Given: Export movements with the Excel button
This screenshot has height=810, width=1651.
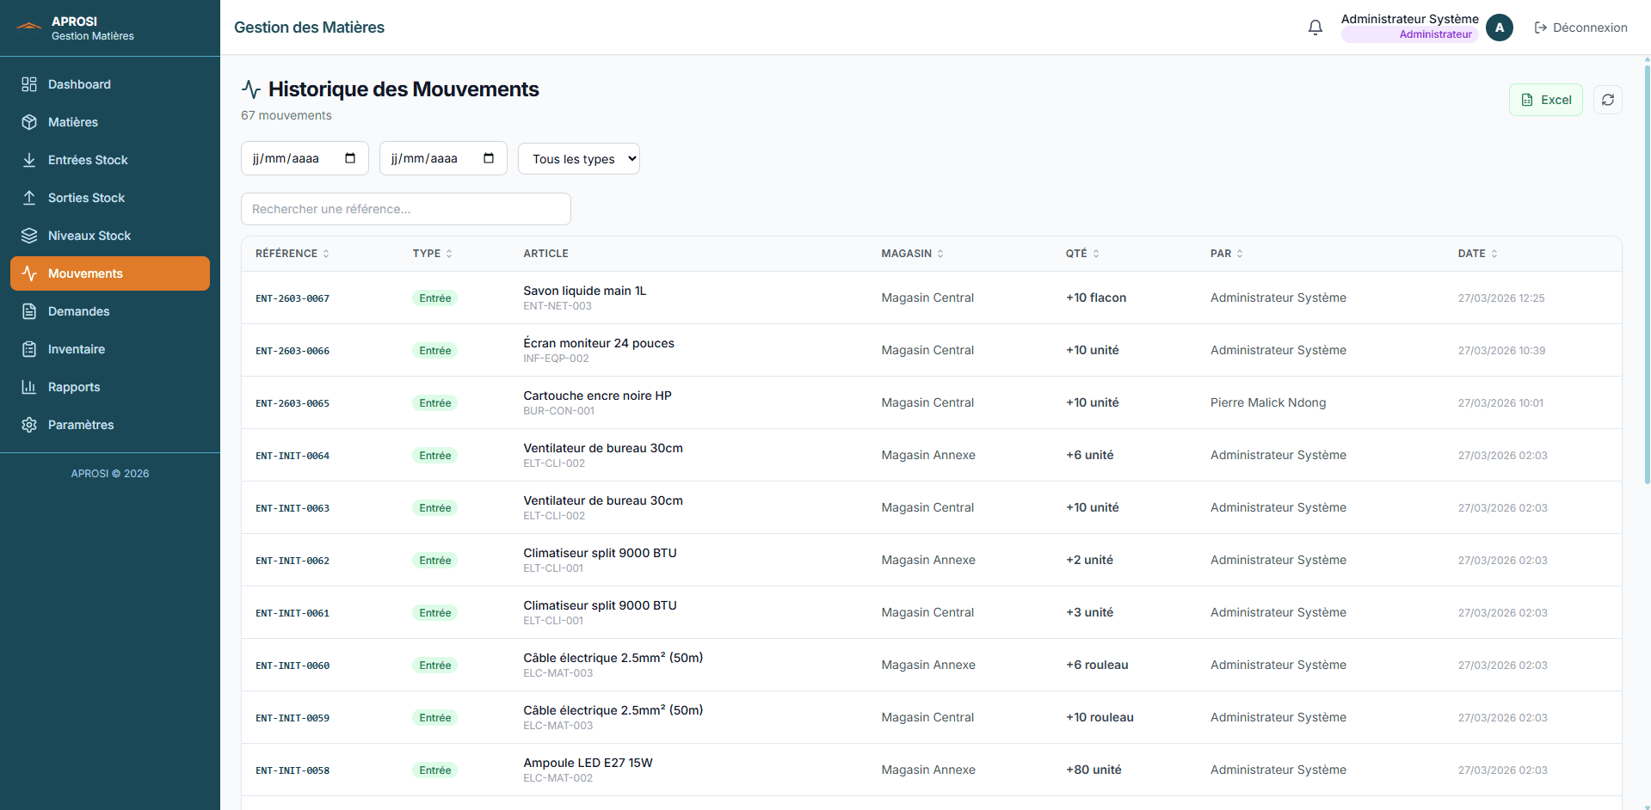Looking at the screenshot, I should (1546, 100).
